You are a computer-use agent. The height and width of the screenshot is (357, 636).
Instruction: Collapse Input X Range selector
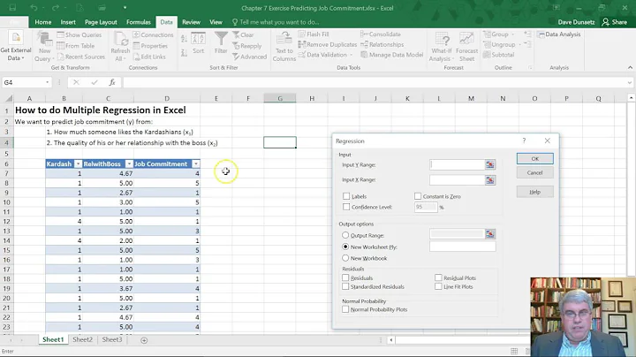pos(490,179)
